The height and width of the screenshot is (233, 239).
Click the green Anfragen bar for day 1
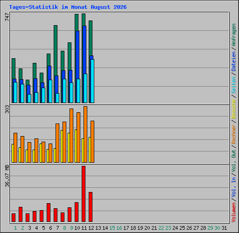pos(14,69)
